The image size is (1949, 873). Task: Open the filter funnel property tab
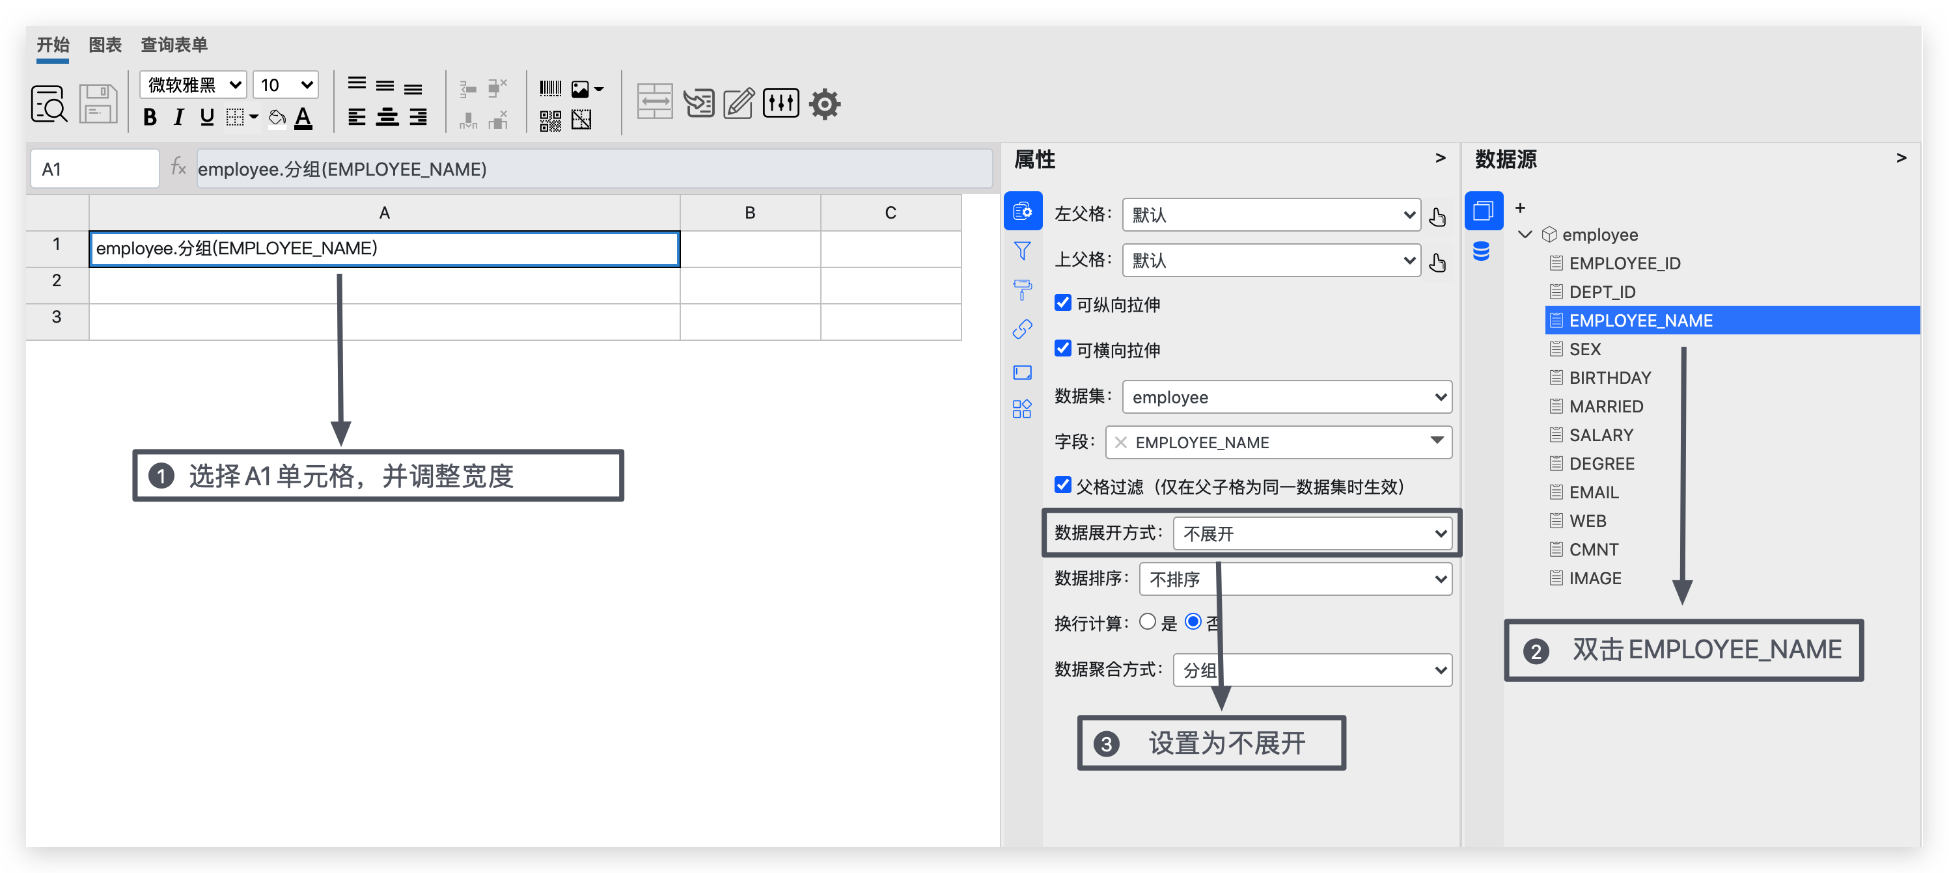pos(1022,251)
